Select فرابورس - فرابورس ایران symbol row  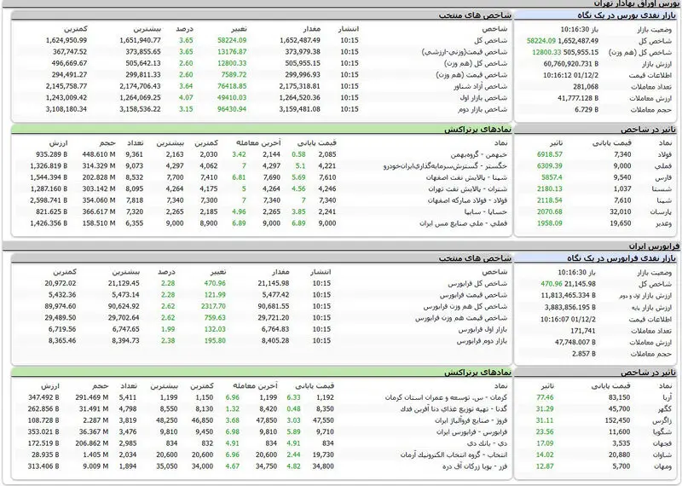472,432
